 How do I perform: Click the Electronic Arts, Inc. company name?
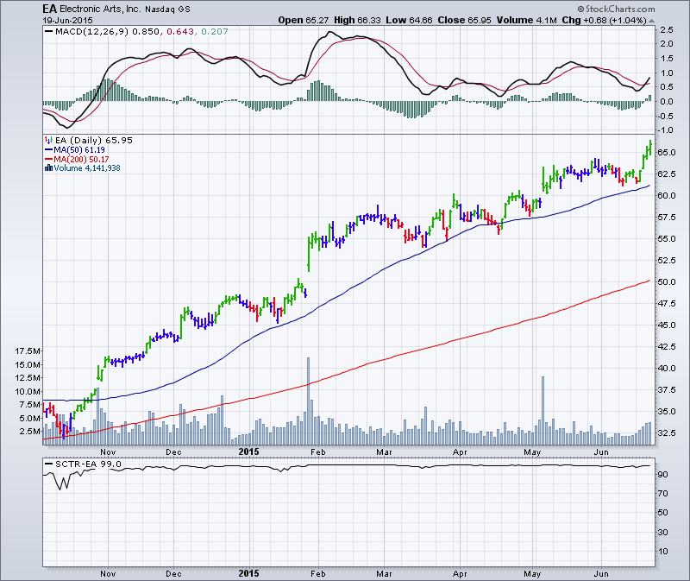(x=100, y=9)
